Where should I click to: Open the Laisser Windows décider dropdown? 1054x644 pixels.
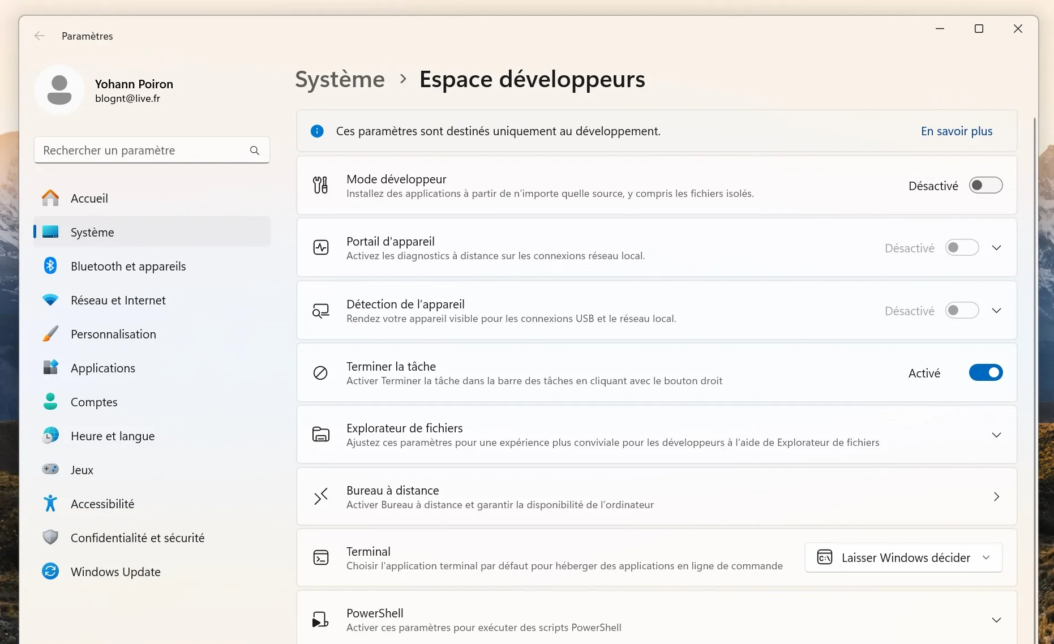[903, 557]
